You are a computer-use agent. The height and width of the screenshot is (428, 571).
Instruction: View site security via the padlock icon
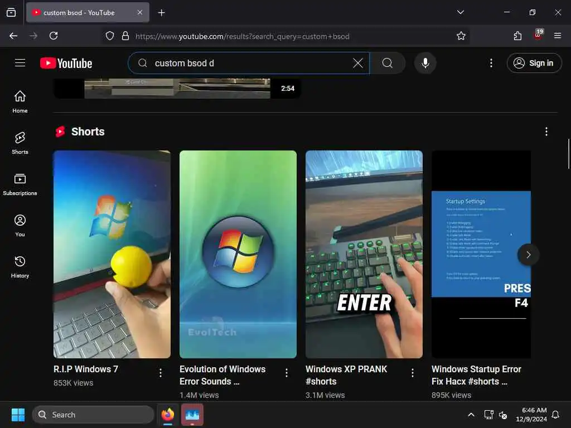125,36
